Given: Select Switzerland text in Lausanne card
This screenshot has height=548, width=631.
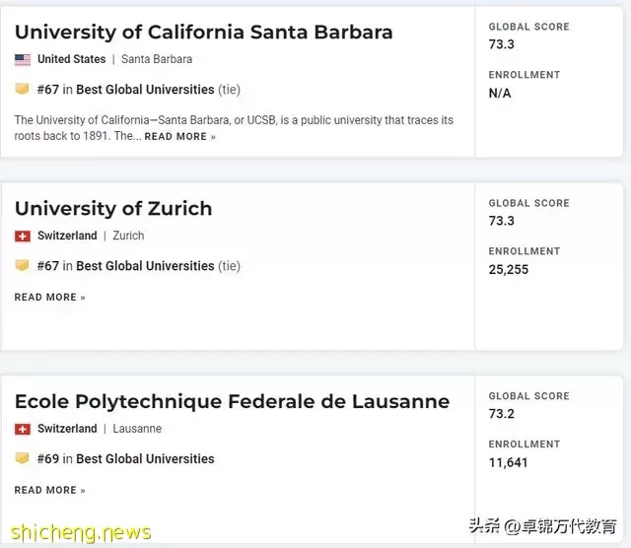Looking at the screenshot, I should [67, 429].
